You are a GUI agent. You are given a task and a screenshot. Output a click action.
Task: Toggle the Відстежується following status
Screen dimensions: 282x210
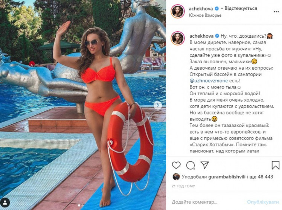pyautogui.click(x=241, y=8)
